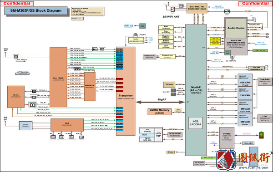Click the CLK Buffer block near ISDBT_CLK
Image resolution: width=273 pixels, height=172 pixels.
tap(142, 26)
